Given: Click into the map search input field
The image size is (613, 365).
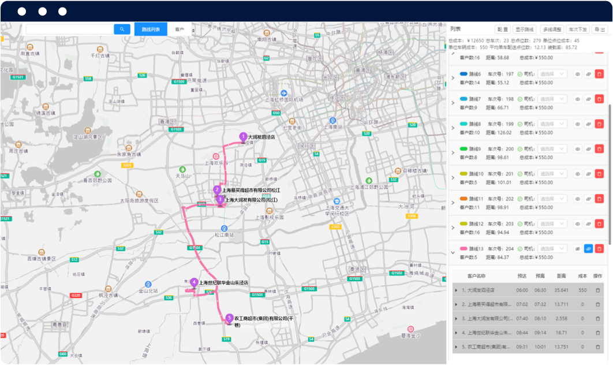Looking at the screenshot, I should [x=70, y=29].
